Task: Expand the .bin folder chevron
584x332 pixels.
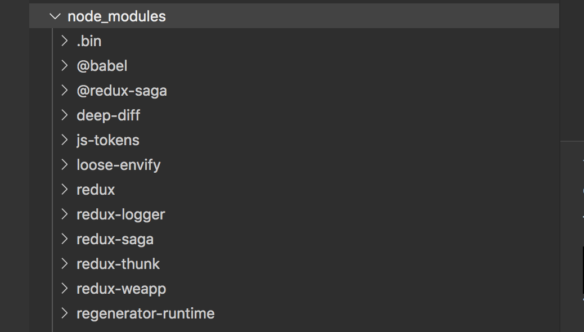Action: (x=65, y=41)
